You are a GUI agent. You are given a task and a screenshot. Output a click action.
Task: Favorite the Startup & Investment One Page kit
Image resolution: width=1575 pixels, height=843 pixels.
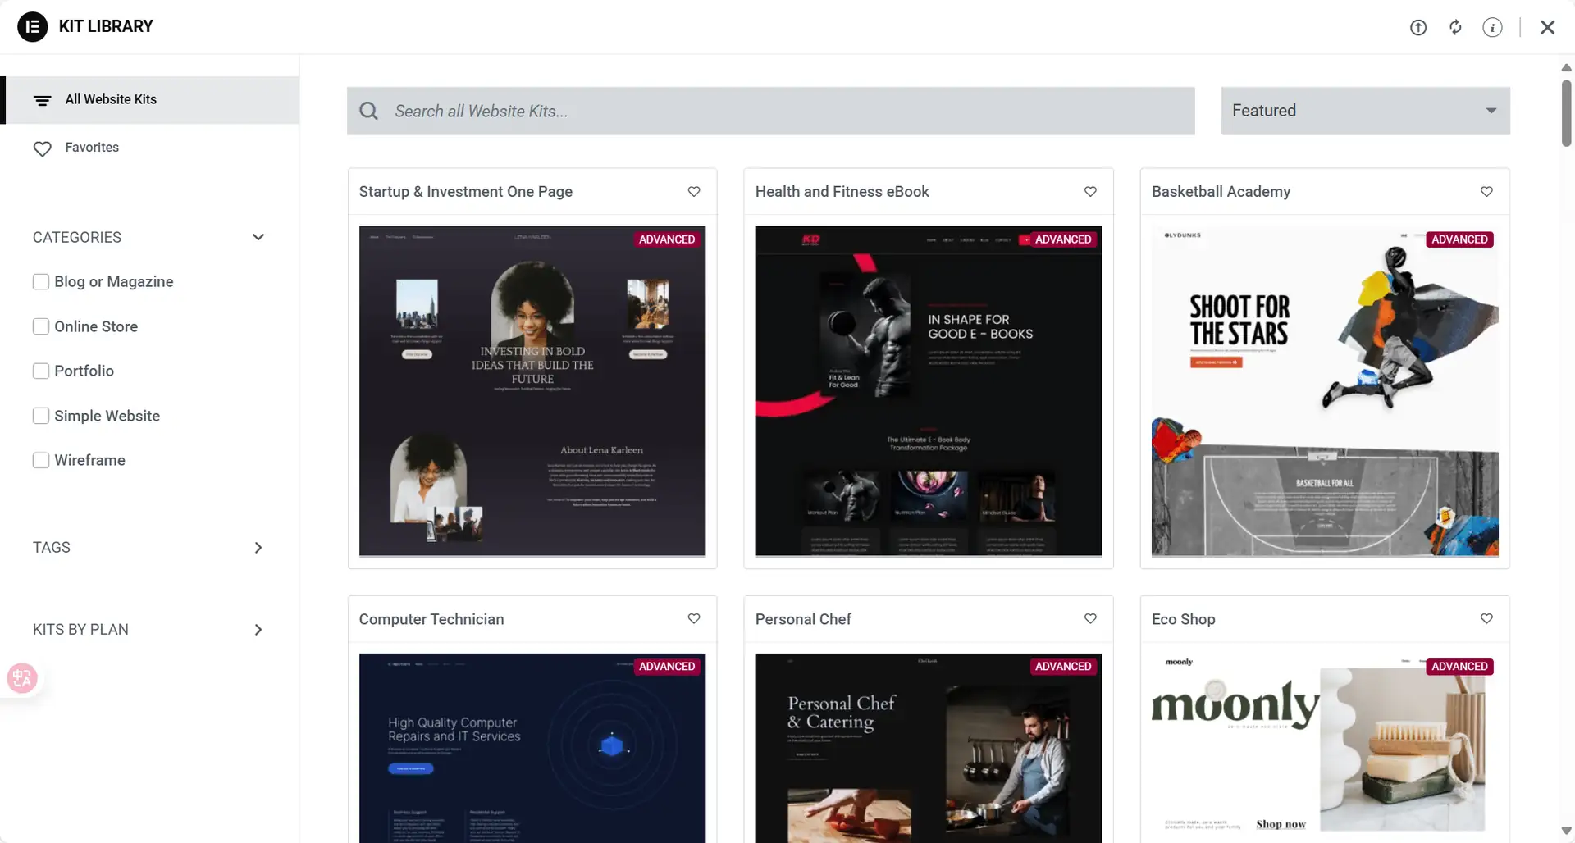(694, 191)
